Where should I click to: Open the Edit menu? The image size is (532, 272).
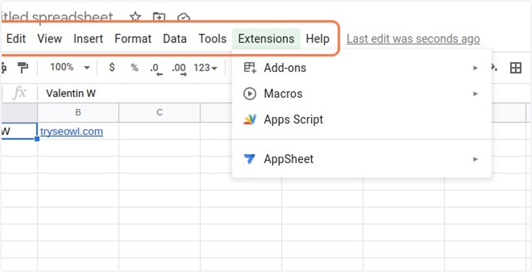click(x=16, y=39)
